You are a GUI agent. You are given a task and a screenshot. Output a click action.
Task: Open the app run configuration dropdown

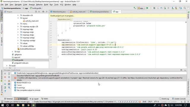pos(141,8)
